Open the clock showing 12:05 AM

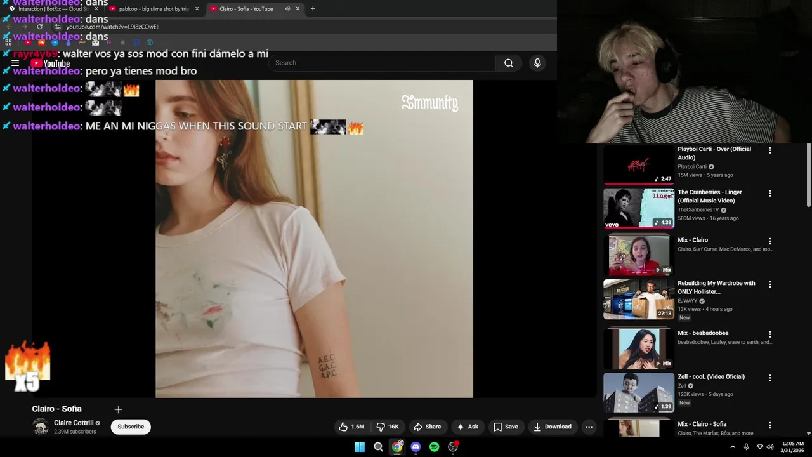click(x=792, y=447)
